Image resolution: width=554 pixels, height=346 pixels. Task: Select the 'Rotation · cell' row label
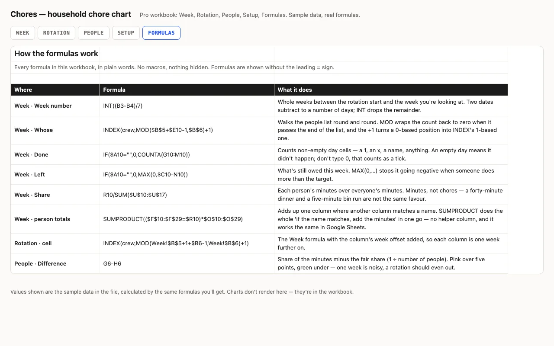pyautogui.click(x=55, y=243)
